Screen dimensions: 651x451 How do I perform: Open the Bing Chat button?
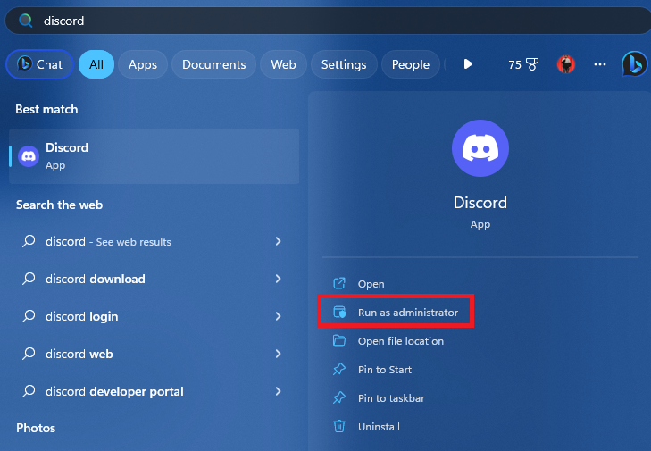coord(39,64)
